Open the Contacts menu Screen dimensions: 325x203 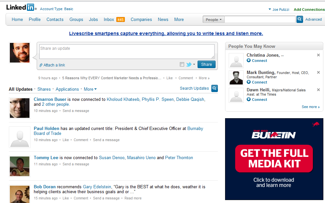(x=55, y=19)
